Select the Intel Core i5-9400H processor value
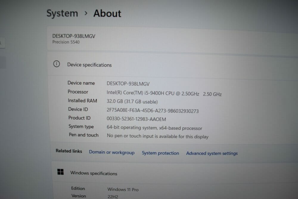The height and width of the screenshot is (199, 298). click(x=164, y=93)
